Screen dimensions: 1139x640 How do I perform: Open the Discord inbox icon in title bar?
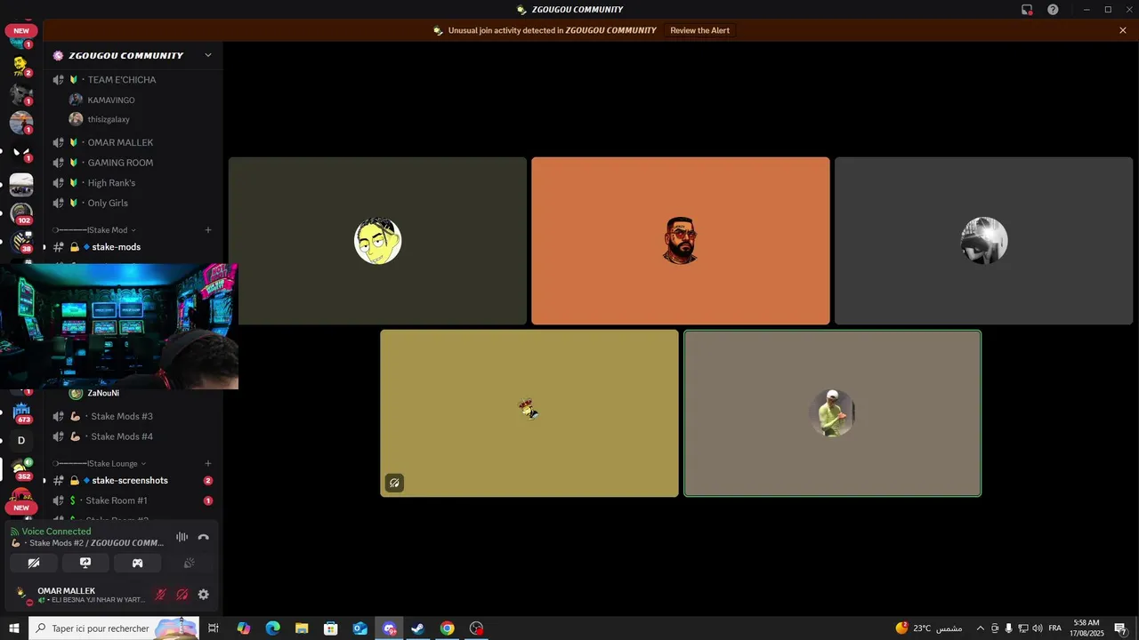pos(1027,10)
